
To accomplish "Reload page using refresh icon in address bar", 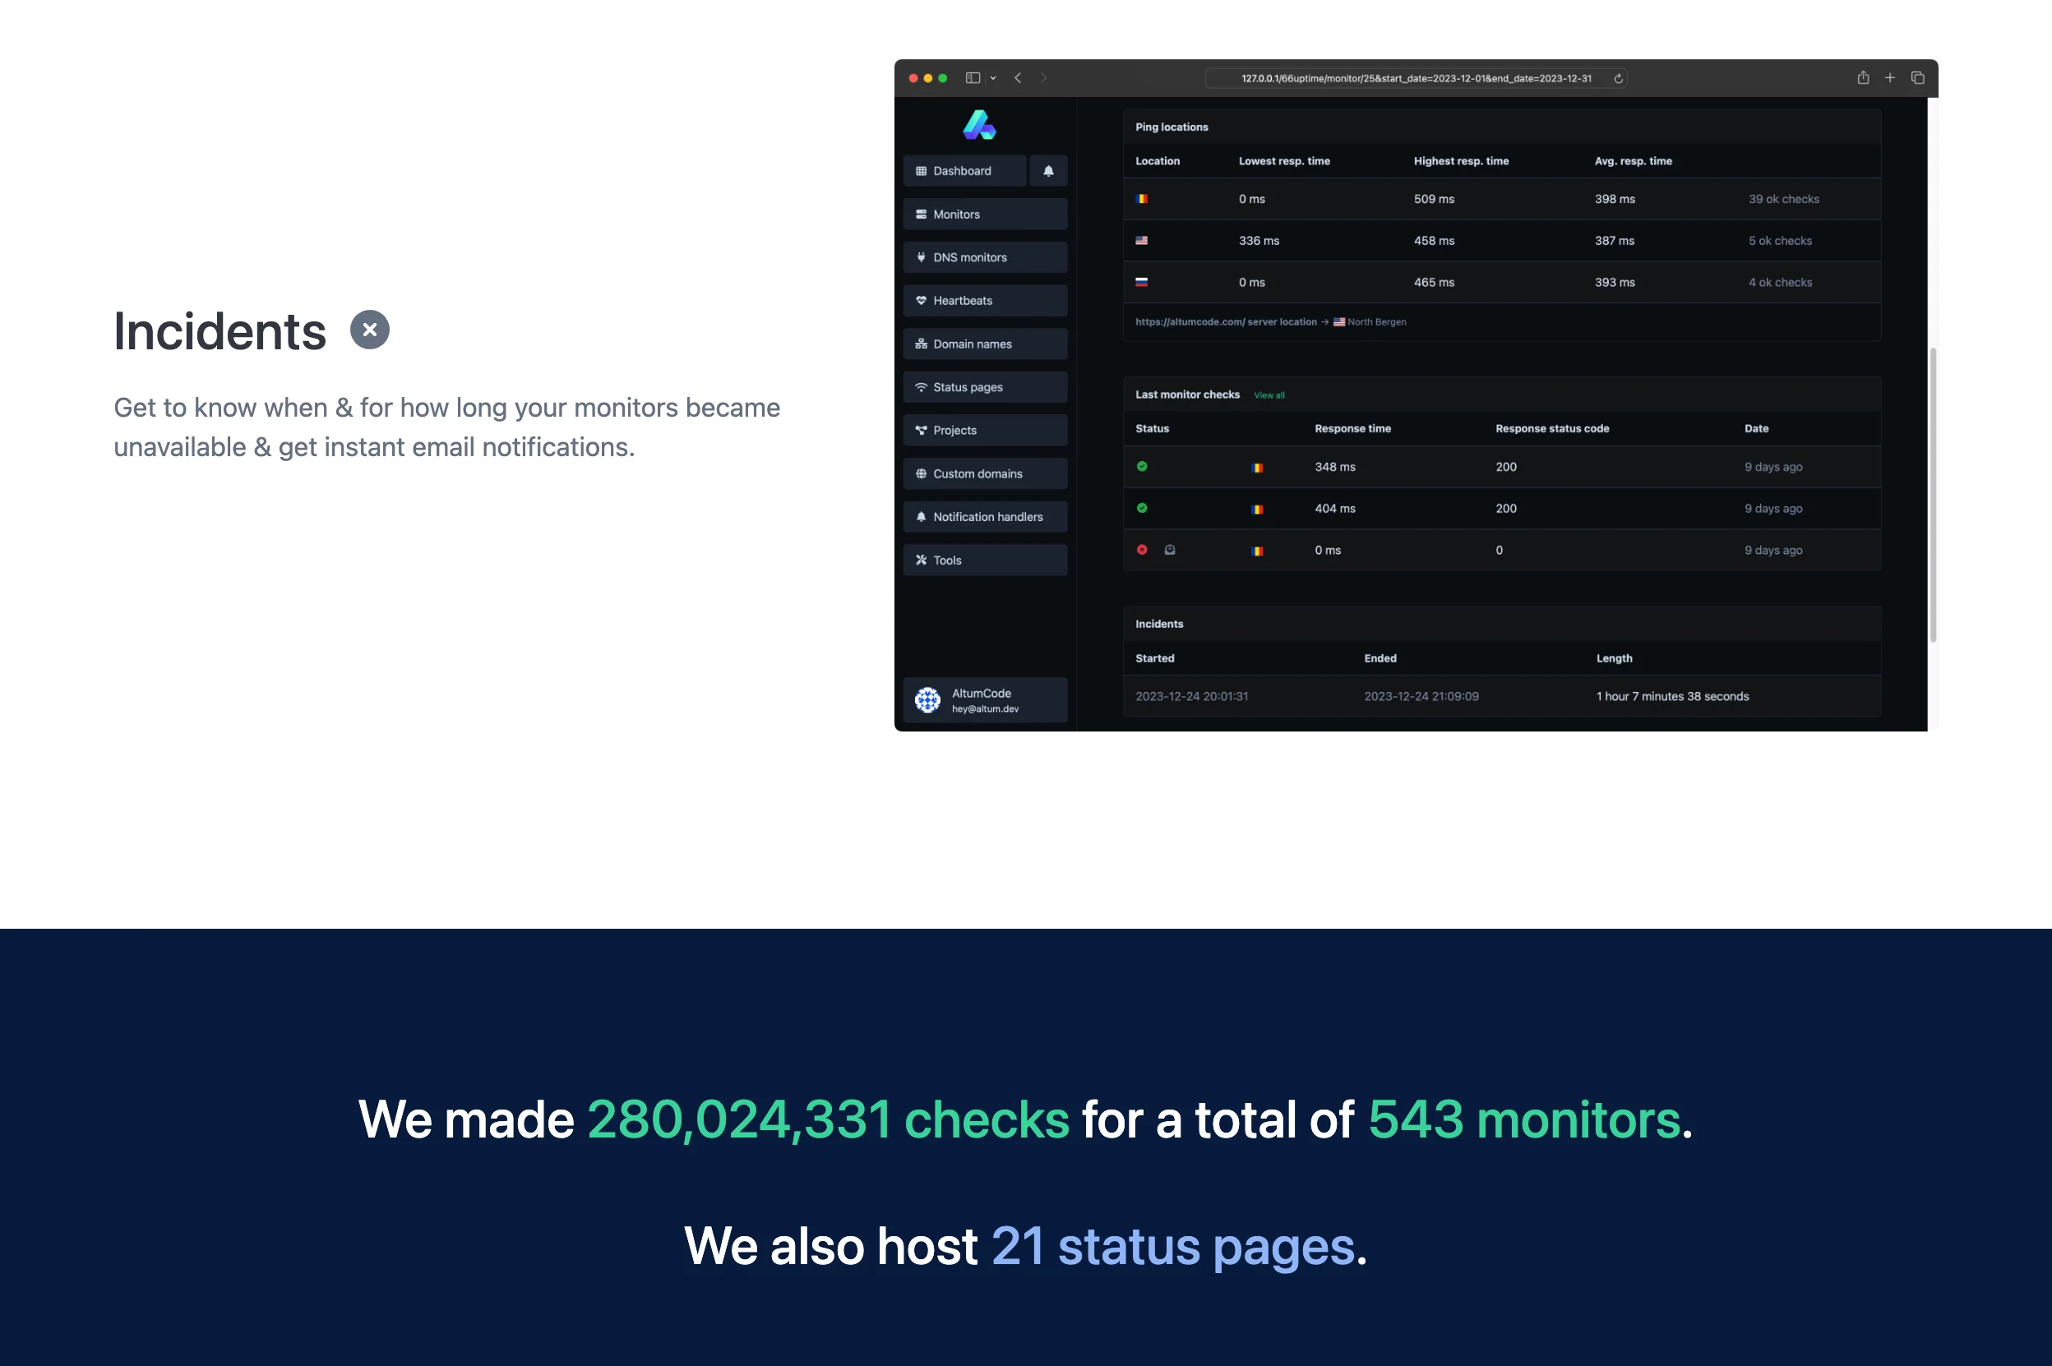I will pos(1617,79).
